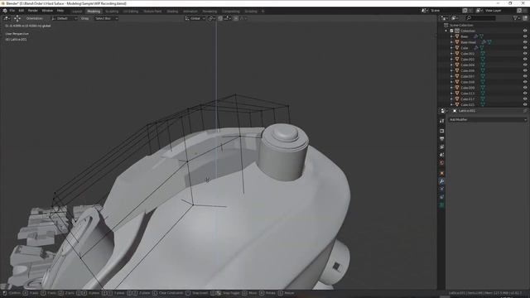Open the Object properties tab
The image size is (530, 298).
pos(441,173)
